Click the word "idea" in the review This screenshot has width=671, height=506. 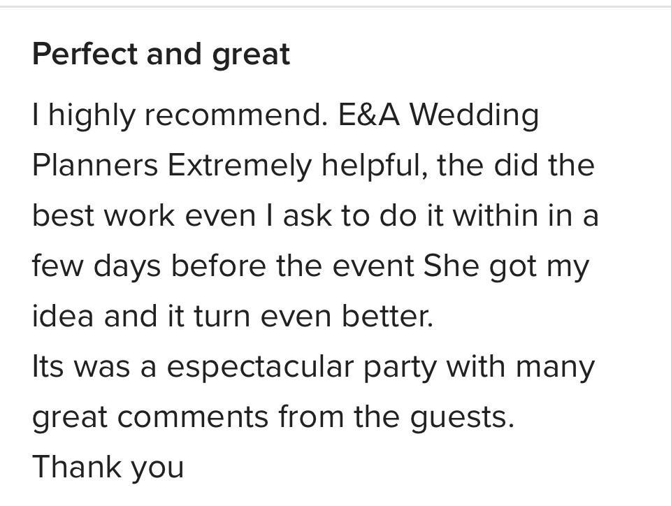click(62, 317)
